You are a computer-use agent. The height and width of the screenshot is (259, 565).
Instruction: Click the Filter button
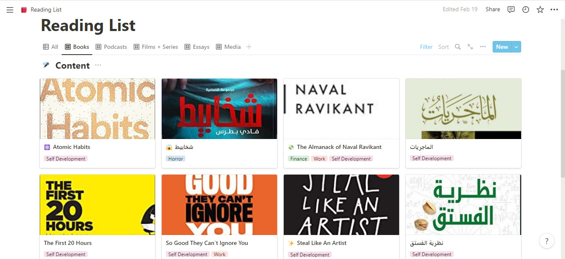click(x=426, y=47)
